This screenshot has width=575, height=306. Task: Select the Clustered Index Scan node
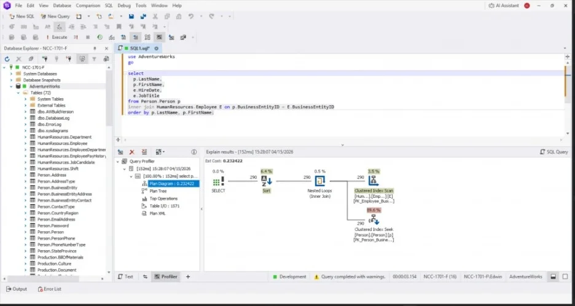374,186
